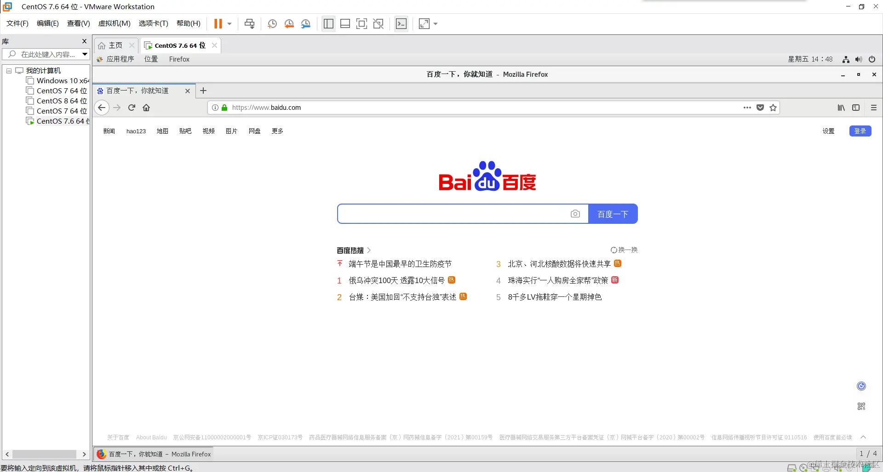Expand the stretch display dropdown arrow
This screenshot has width=883, height=472.
(436, 24)
